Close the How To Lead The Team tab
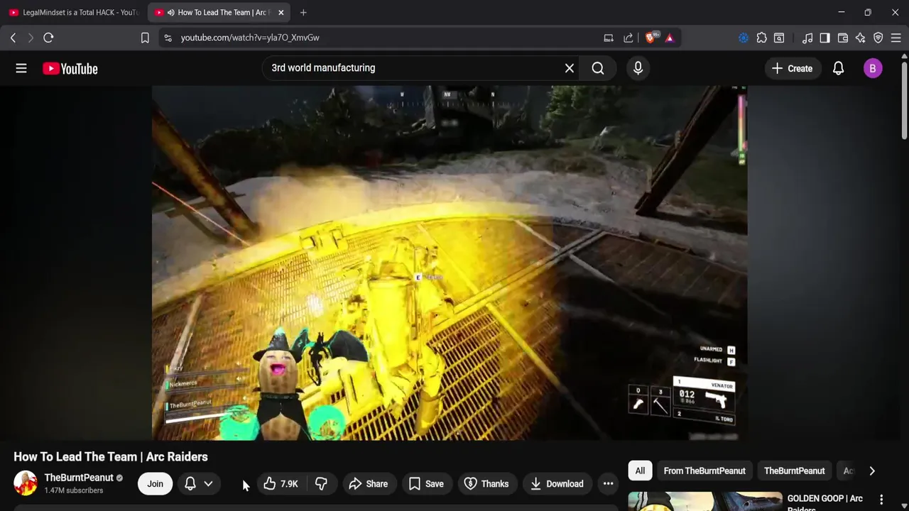The height and width of the screenshot is (511, 909). click(281, 12)
